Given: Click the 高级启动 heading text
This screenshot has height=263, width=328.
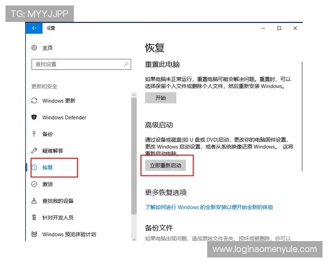Looking at the screenshot, I should [x=159, y=125].
